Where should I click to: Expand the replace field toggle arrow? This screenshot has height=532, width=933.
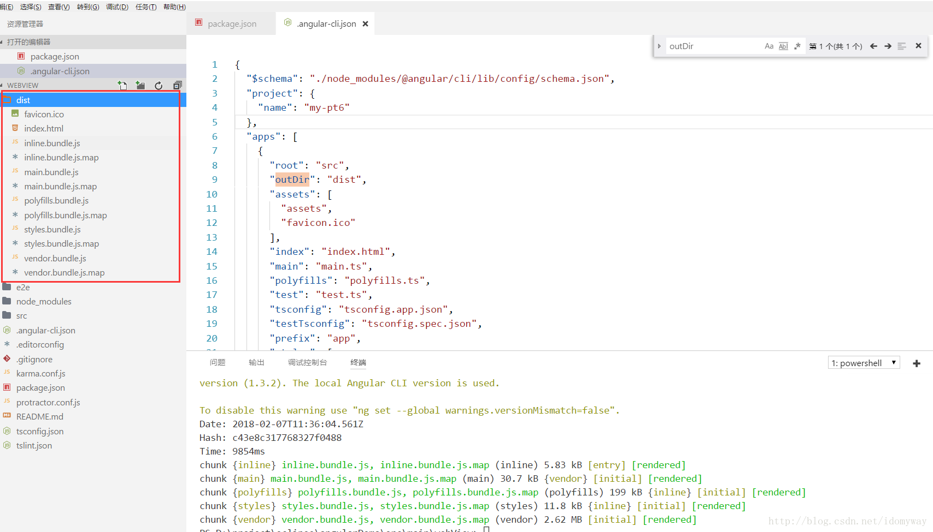(659, 46)
